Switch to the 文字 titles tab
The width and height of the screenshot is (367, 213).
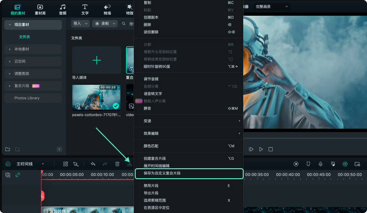coord(85,10)
